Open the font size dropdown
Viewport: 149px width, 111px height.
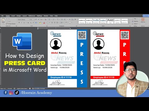[x=34, y=19]
